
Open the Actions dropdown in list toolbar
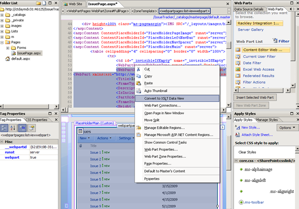[x=104, y=138]
